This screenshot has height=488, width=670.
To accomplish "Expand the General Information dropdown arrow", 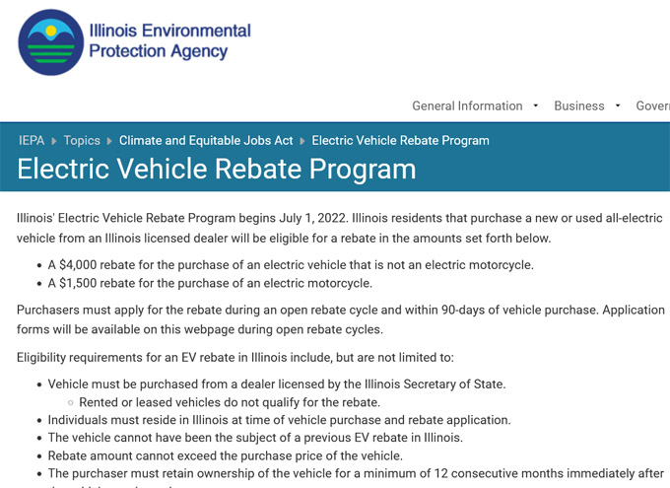I will point(535,105).
